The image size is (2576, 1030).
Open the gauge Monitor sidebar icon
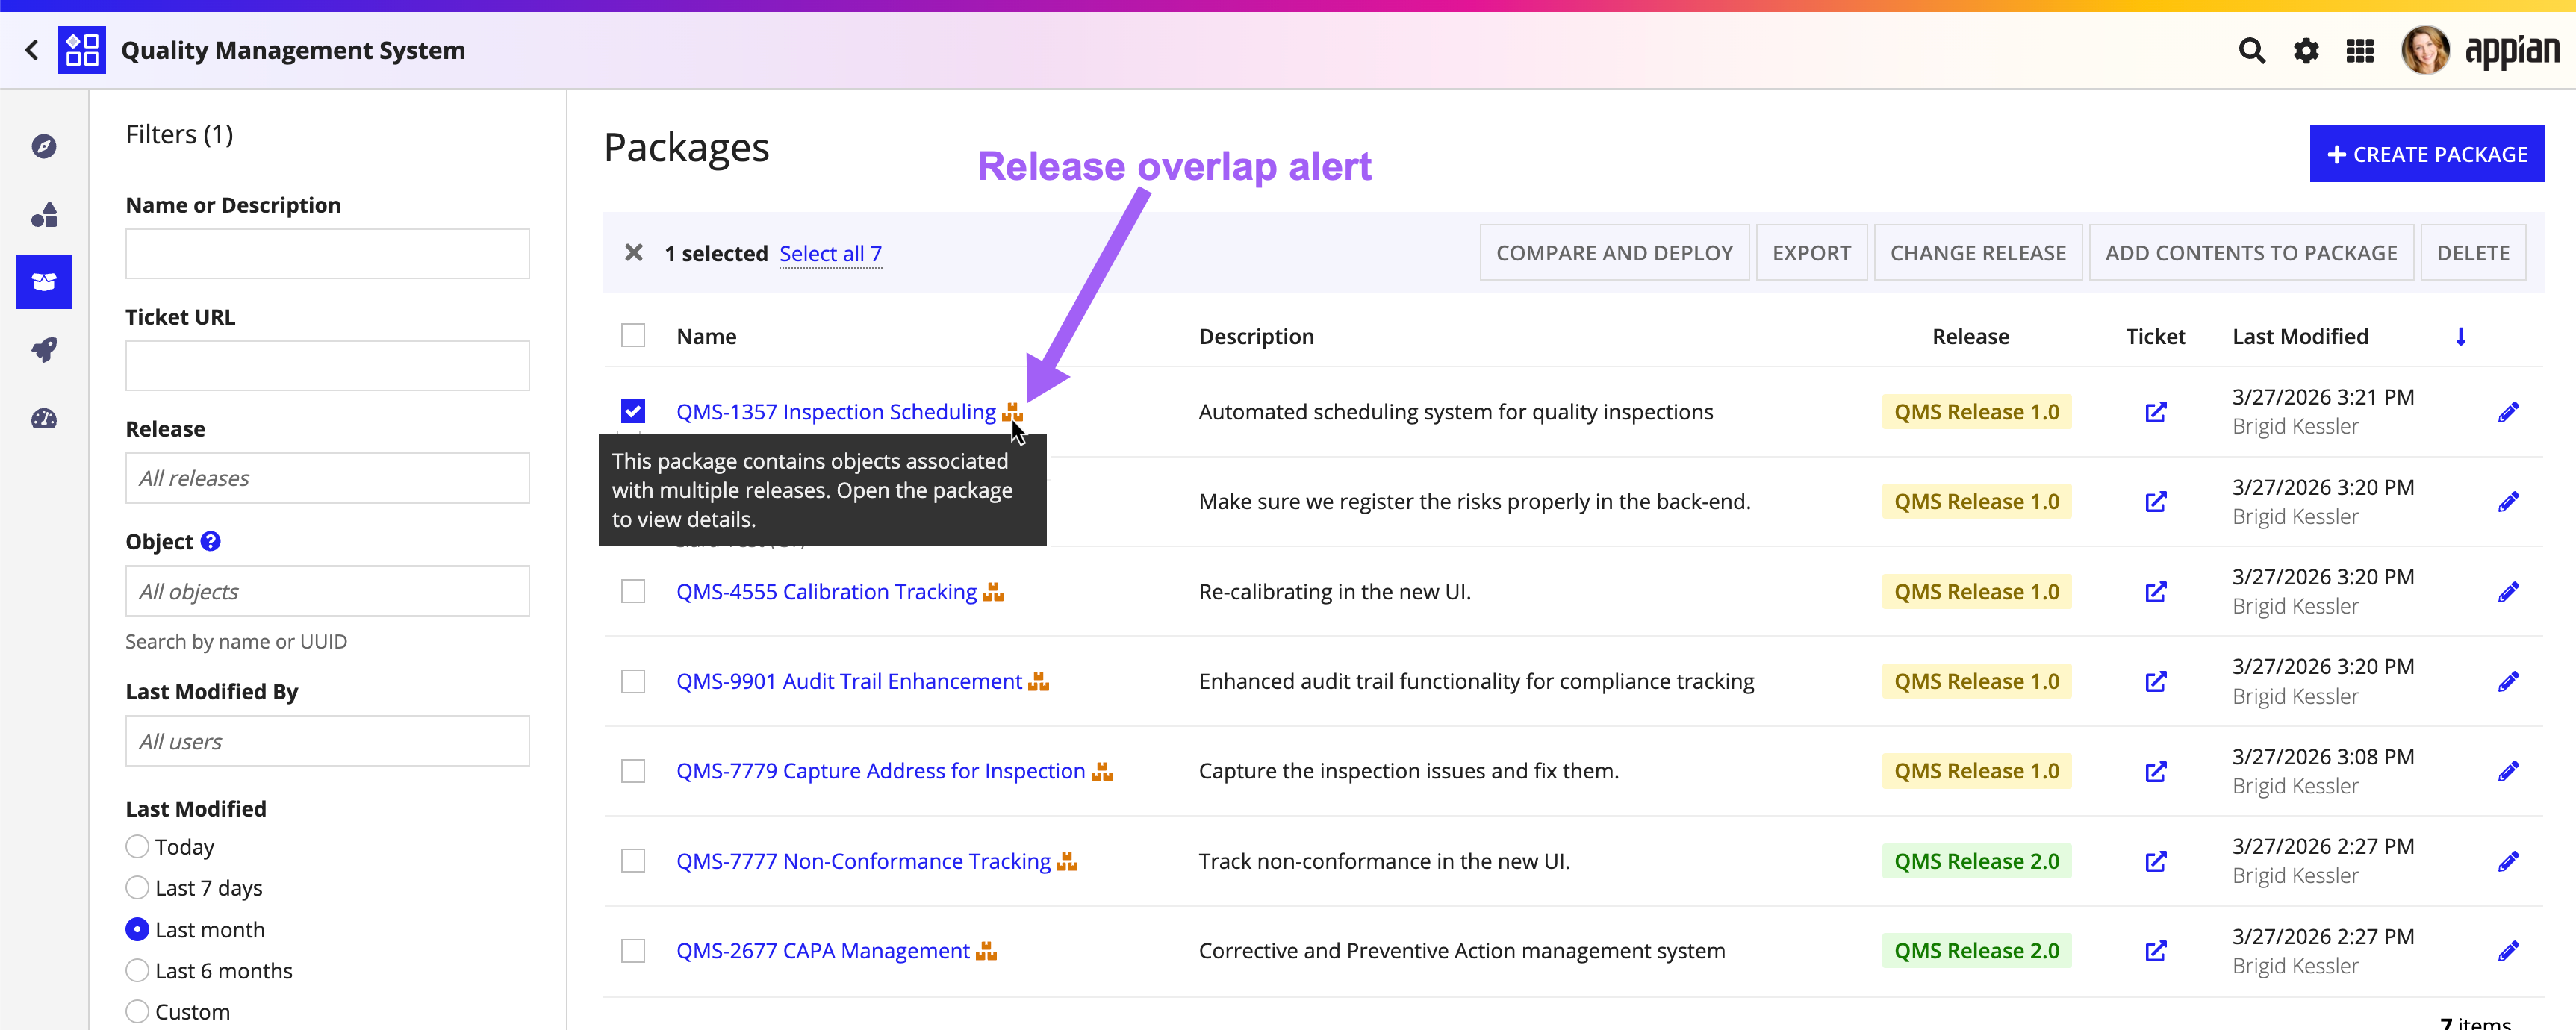click(44, 418)
